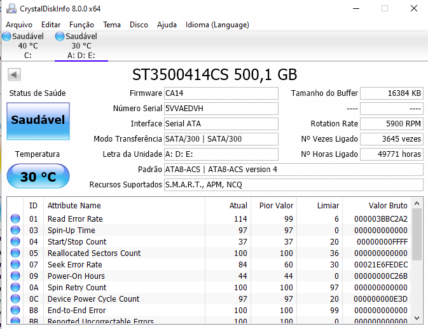The height and width of the screenshot is (329, 428).
Task: Select the Device Power Cycle Count attribute name
Action: [93, 299]
